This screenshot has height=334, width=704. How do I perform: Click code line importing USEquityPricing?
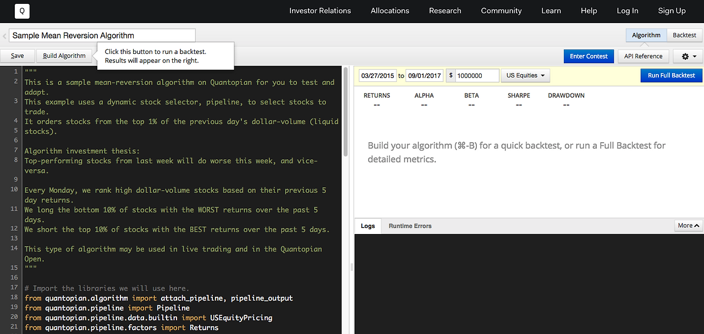click(x=148, y=318)
